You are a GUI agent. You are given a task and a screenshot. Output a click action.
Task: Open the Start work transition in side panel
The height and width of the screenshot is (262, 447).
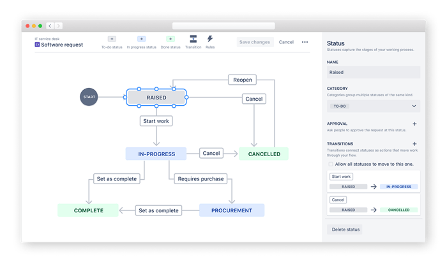[341, 177]
